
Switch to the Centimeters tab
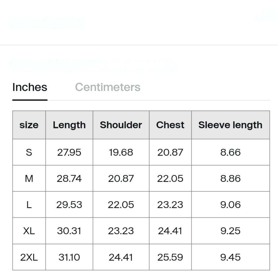pyautogui.click(x=108, y=87)
